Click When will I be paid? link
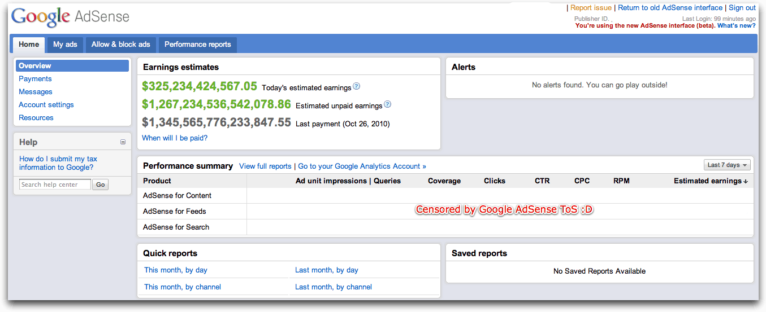Viewport: 766px width, 312px height. tap(175, 138)
